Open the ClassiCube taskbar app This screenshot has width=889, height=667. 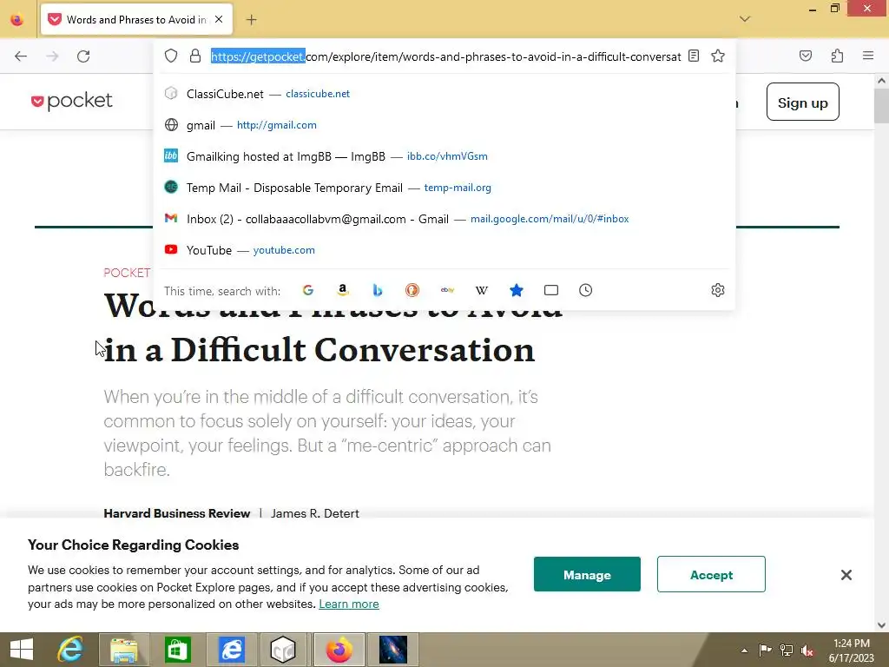tap(283, 650)
